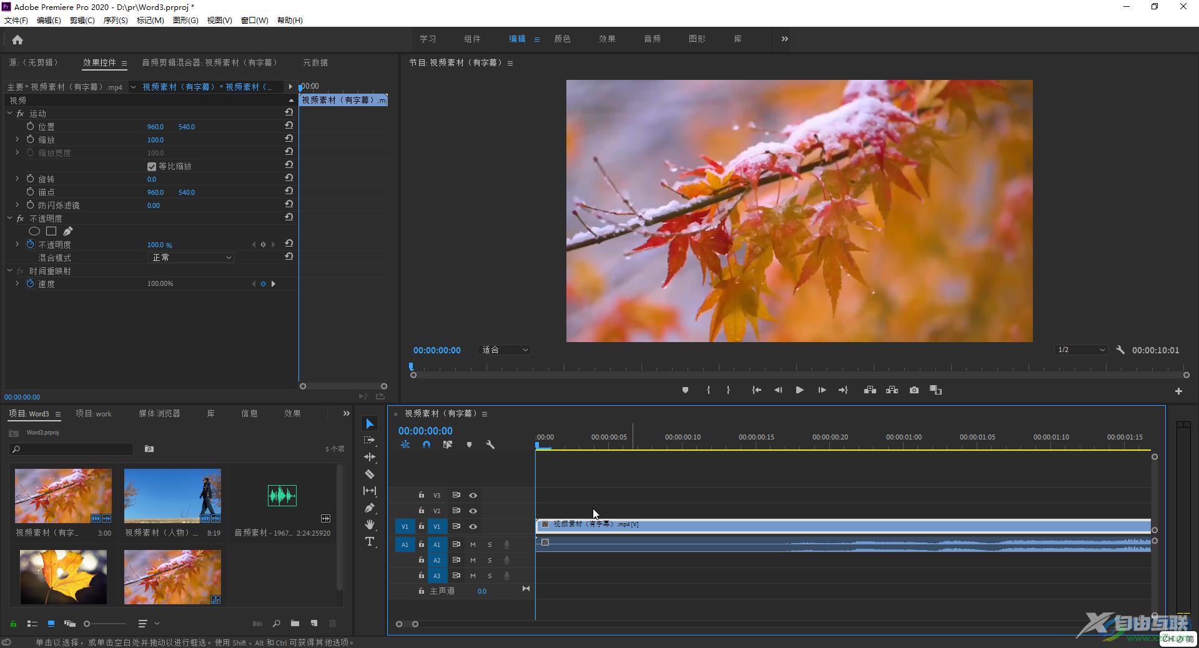Open program monitor settings wrench
Viewport: 1199px width, 648px height.
[1120, 350]
